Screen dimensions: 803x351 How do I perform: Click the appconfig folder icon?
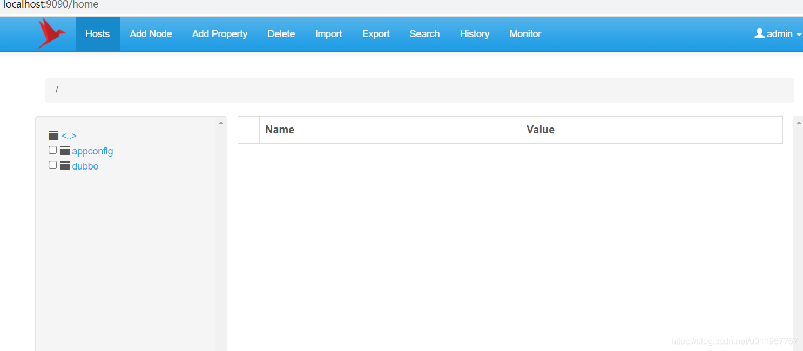point(65,151)
